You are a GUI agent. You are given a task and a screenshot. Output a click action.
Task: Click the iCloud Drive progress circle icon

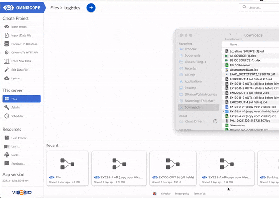(x=215, y=121)
